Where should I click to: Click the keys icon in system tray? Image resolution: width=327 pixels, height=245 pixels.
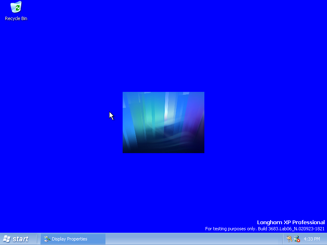click(289, 239)
